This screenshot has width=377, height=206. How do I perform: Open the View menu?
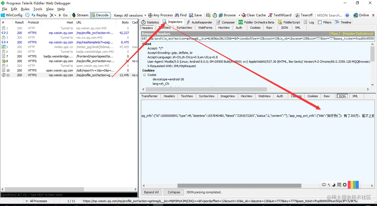click(x=50, y=9)
